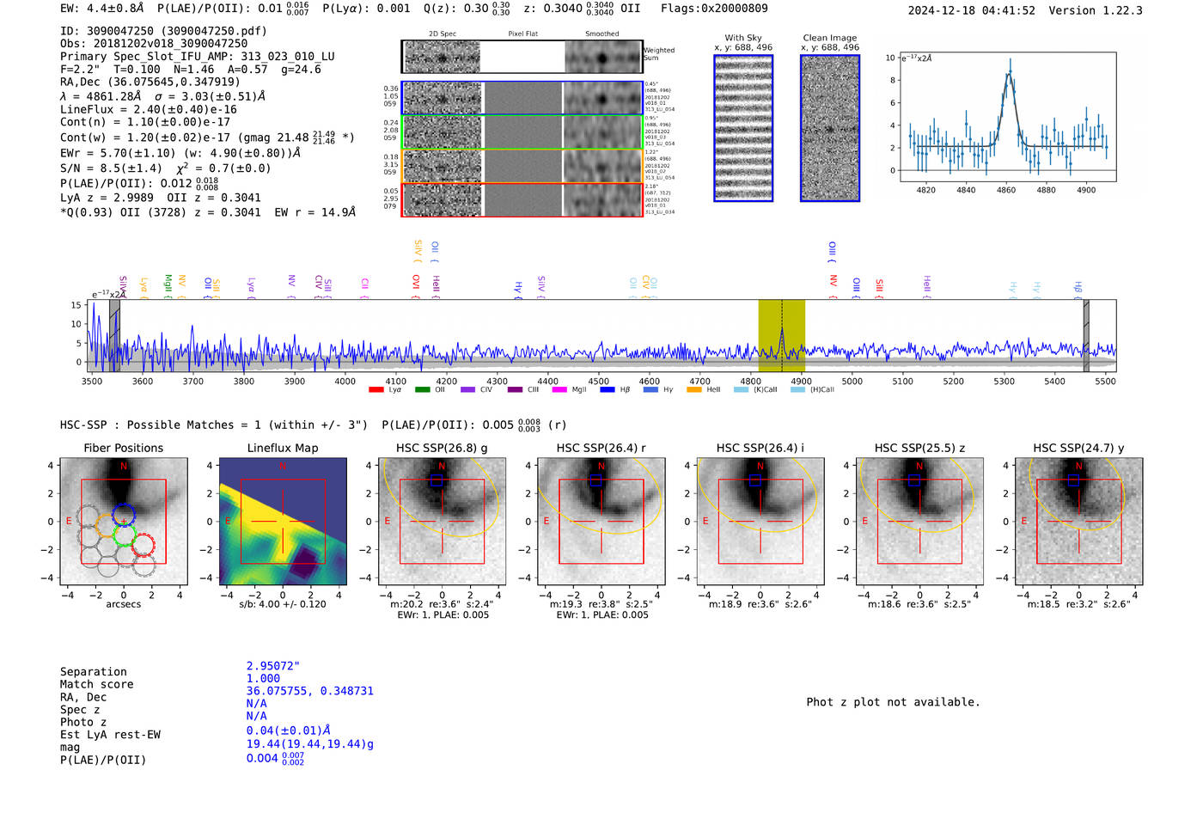Click the magenta MgII legend swatch
The height and width of the screenshot is (819, 1203).
tap(559, 389)
